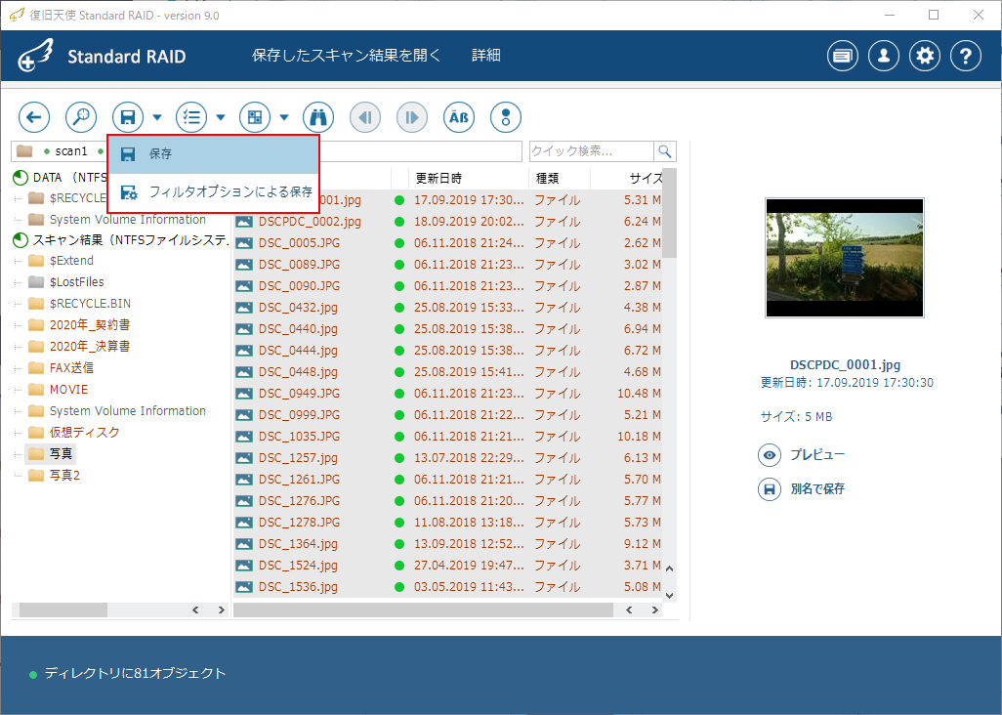Expand the System Volume Information node under スキャン結果
The height and width of the screenshot is (715, 1002).
coord(19,411)
